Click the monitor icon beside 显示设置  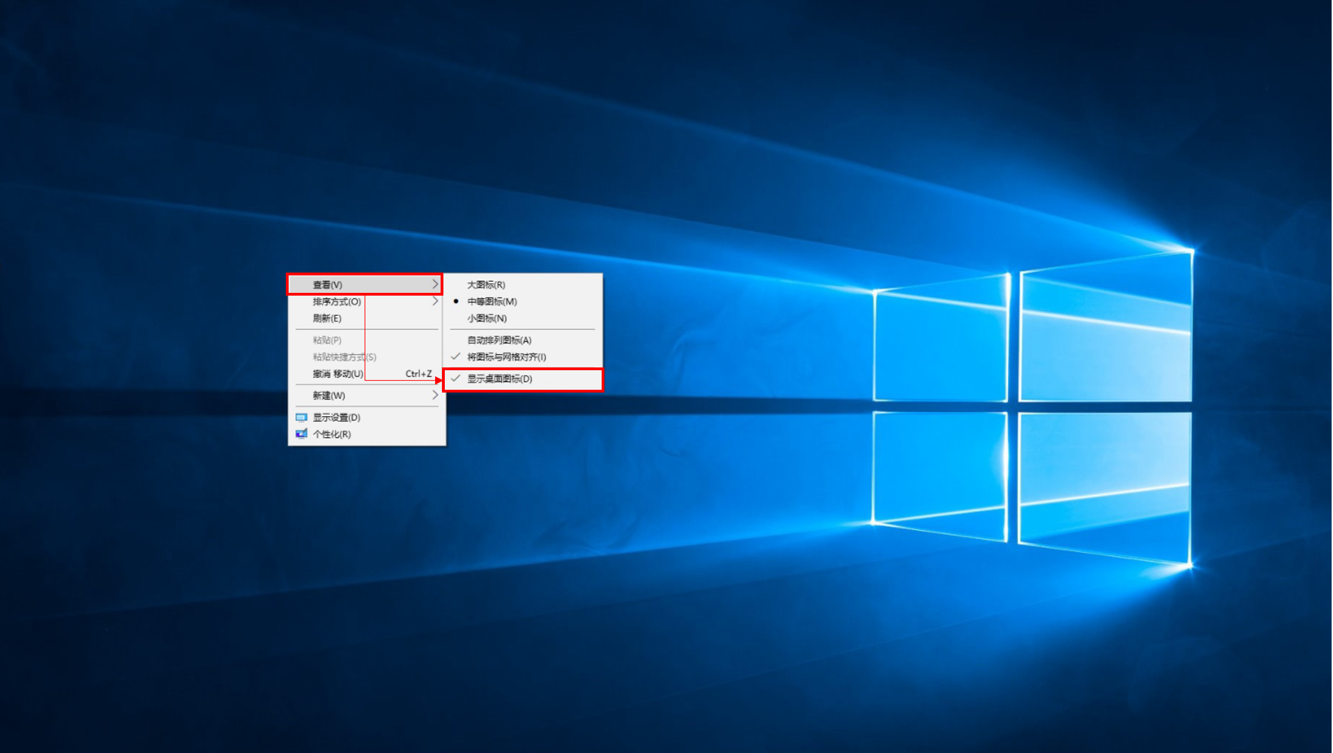click(301, 417)
